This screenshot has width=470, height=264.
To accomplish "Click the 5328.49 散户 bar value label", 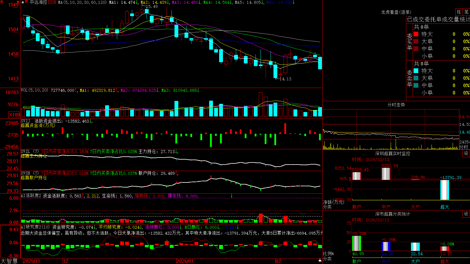I will [x=360, y=170].
